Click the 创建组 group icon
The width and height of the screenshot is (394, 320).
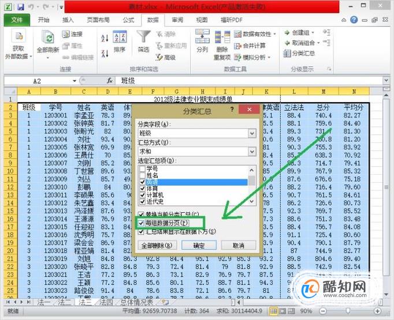[287, 33]
